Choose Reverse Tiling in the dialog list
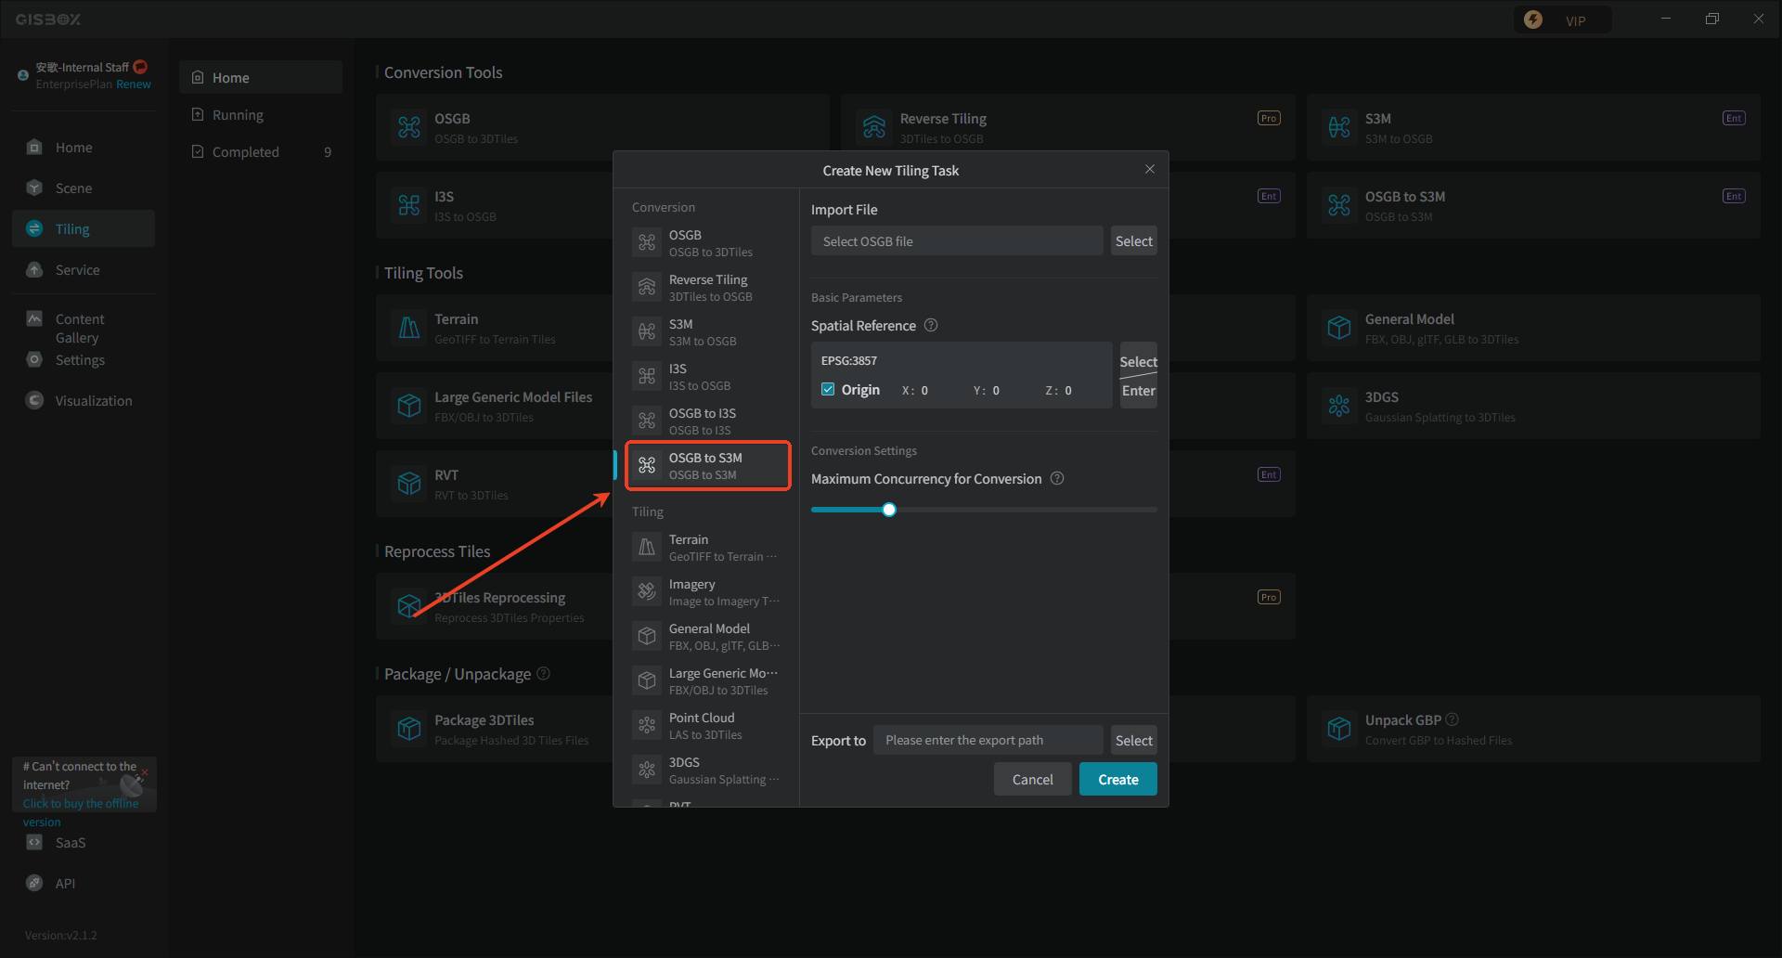 (707, 288)
